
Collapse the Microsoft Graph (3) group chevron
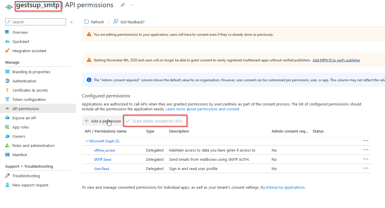coord(87,141)
